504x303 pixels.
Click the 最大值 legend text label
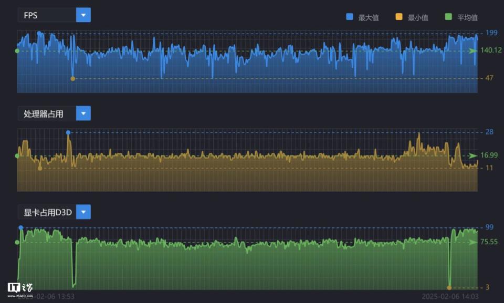368,17
